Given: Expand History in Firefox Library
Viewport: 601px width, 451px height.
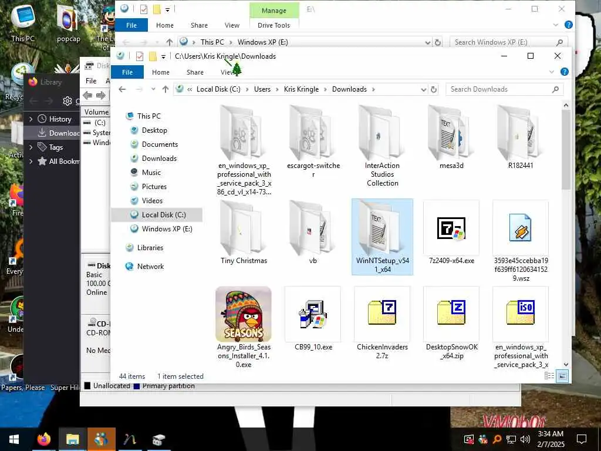Looking at the screenshot, I should pyautogui.click(x=31, y=119).
